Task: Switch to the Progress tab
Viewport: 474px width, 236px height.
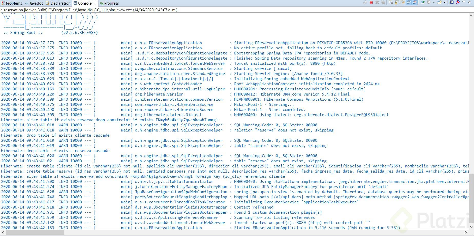Action: tap(109, 3)
